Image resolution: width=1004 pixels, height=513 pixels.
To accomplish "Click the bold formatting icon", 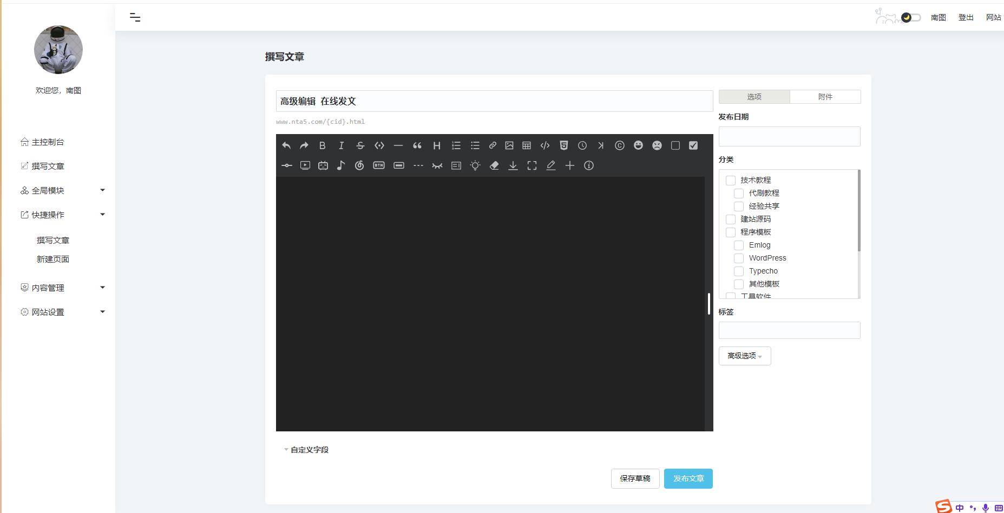I will 323,145.
